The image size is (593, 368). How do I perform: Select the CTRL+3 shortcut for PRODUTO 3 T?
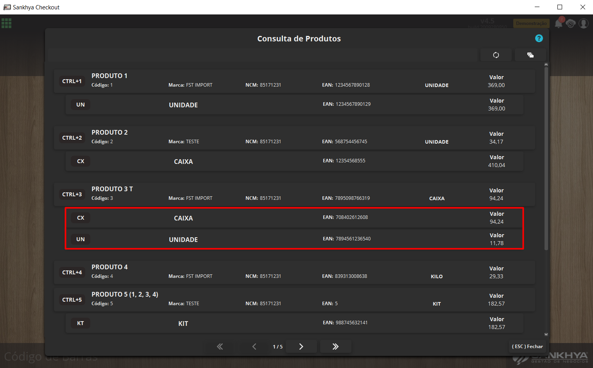click(x=72, y=194)
